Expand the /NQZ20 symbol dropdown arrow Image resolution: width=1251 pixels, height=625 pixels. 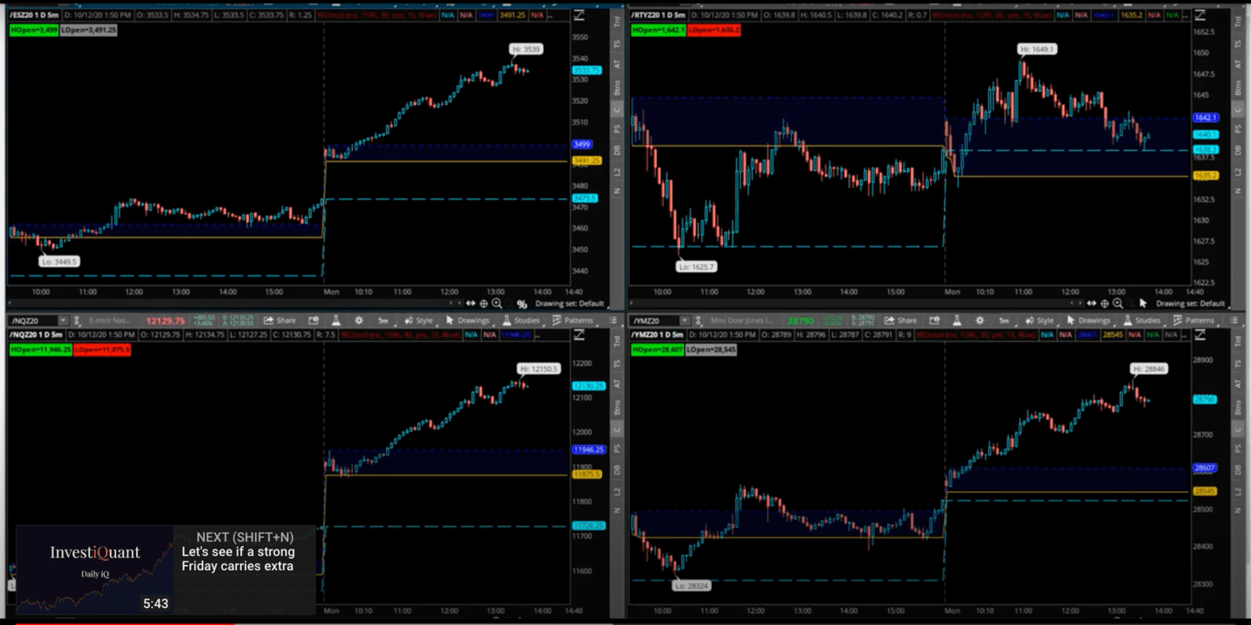tap(63, 320)
